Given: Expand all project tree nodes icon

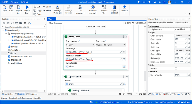Looking at the screenshot, I should click(4, 23).
